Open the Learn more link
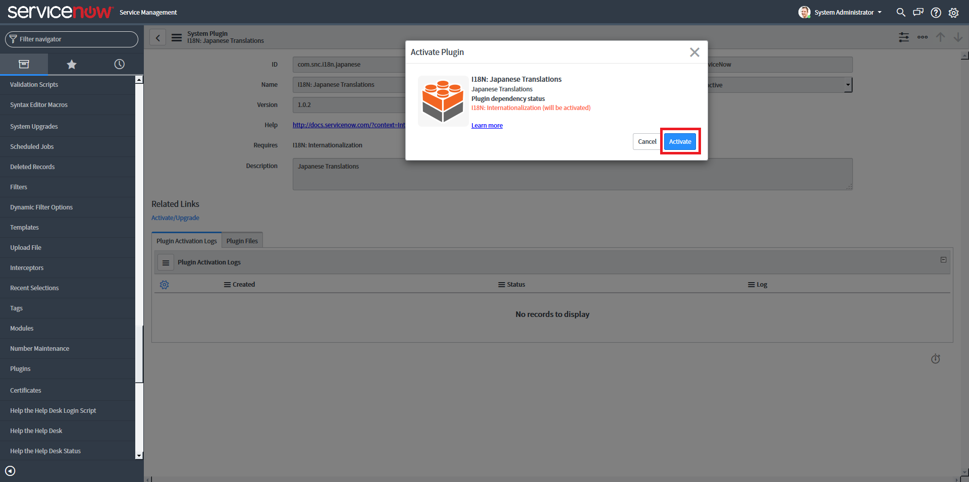 (x=487, y=126)
